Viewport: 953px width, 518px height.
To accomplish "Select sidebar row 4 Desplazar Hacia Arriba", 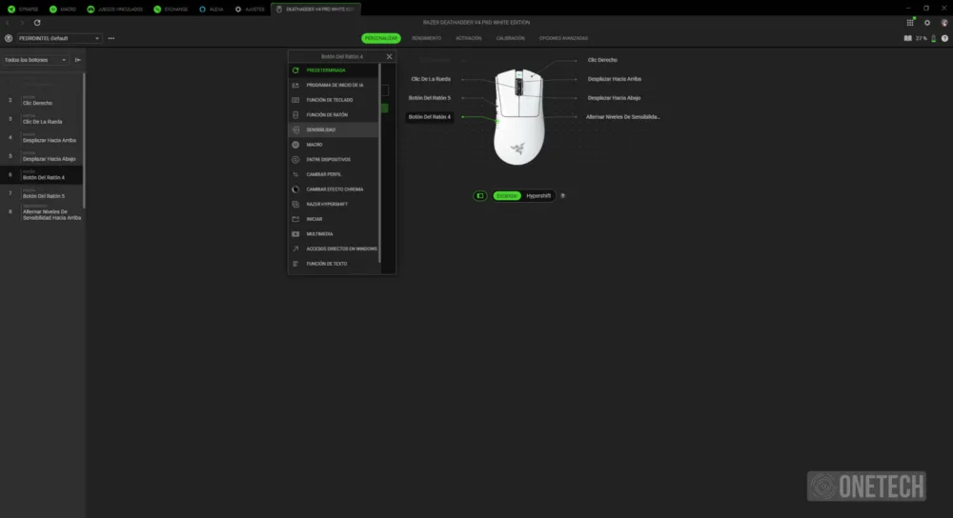I will coord(41,138).
